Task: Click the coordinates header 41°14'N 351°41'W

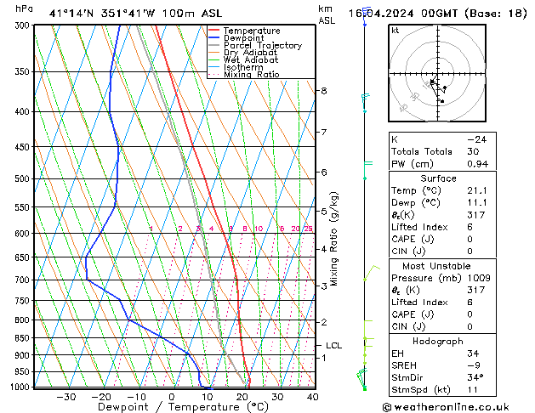Action: point(102,14)
